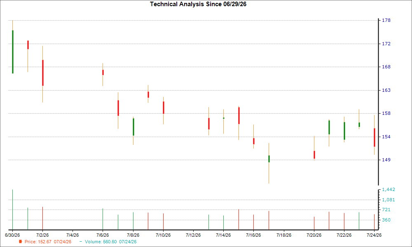Click the last red candlestick on 7/24/26
The height and width of the screenshot is (247, 412).
[x=375, y=137]
